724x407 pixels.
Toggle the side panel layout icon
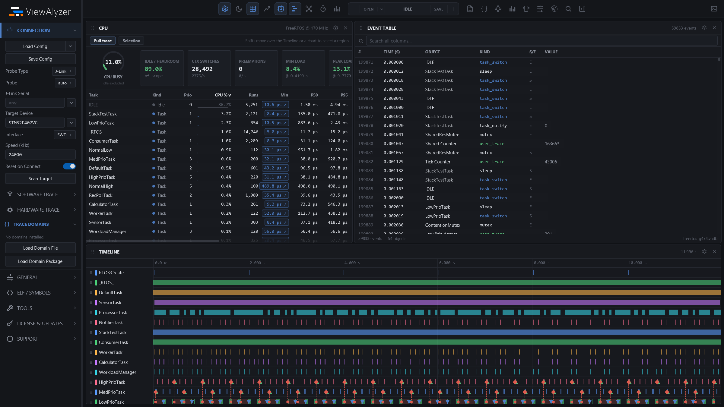[x=582, y=9]
